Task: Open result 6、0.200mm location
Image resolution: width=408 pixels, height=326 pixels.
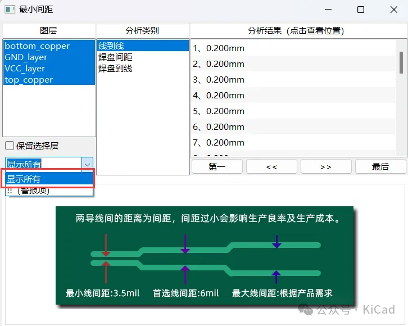Action: pos(293,126)
